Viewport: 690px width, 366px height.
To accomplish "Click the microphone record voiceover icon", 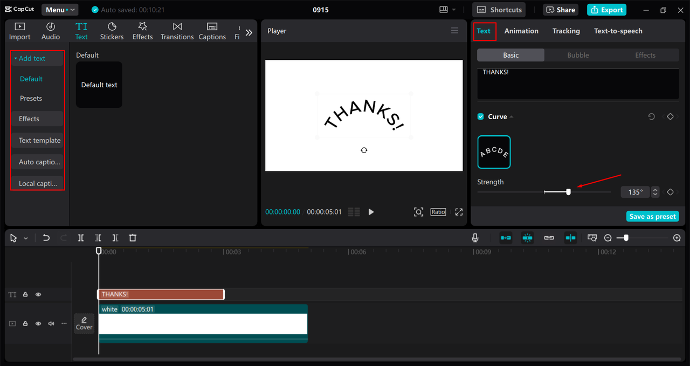I will point(475,238).
